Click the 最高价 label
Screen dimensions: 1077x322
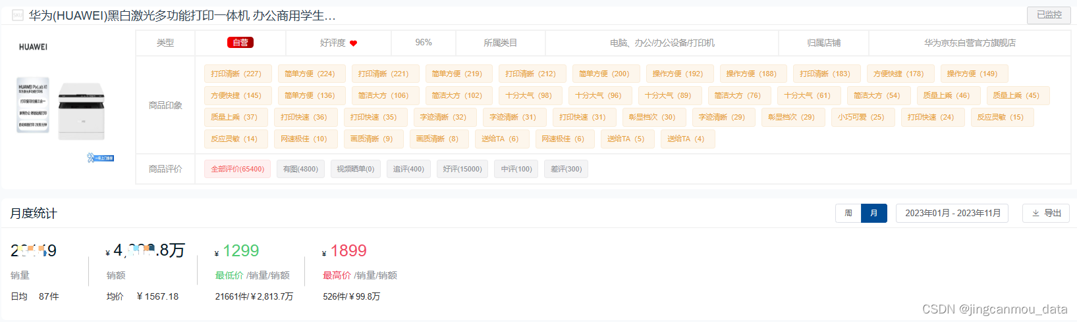click(x=337, y=275)
